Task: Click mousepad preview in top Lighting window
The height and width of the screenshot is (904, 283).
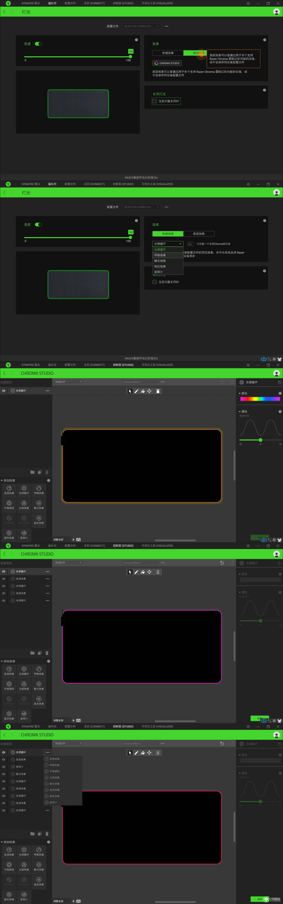Action: tap(78, 104)
